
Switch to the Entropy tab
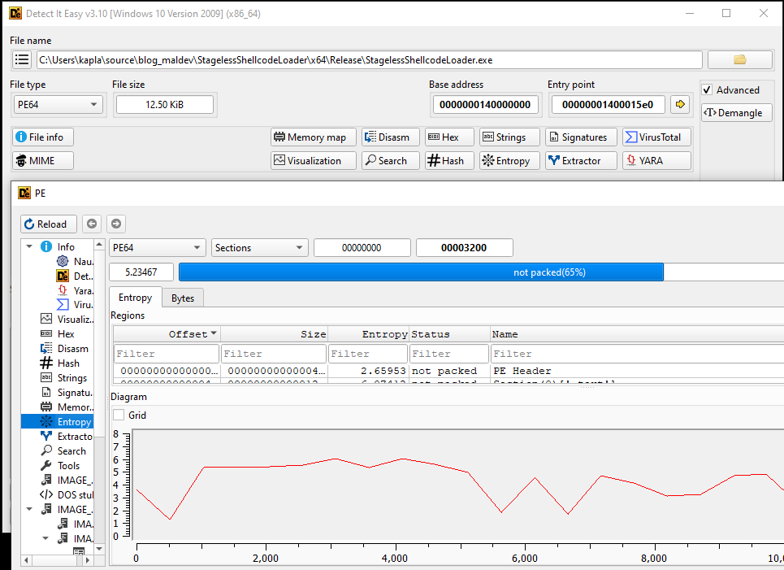pos(135,298)
